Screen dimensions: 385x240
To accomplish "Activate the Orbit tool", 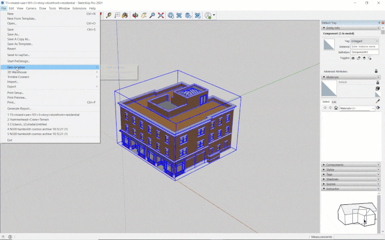I will 135,15.
